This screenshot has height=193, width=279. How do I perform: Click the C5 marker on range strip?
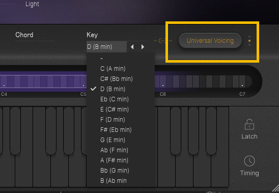click(83, 94)
